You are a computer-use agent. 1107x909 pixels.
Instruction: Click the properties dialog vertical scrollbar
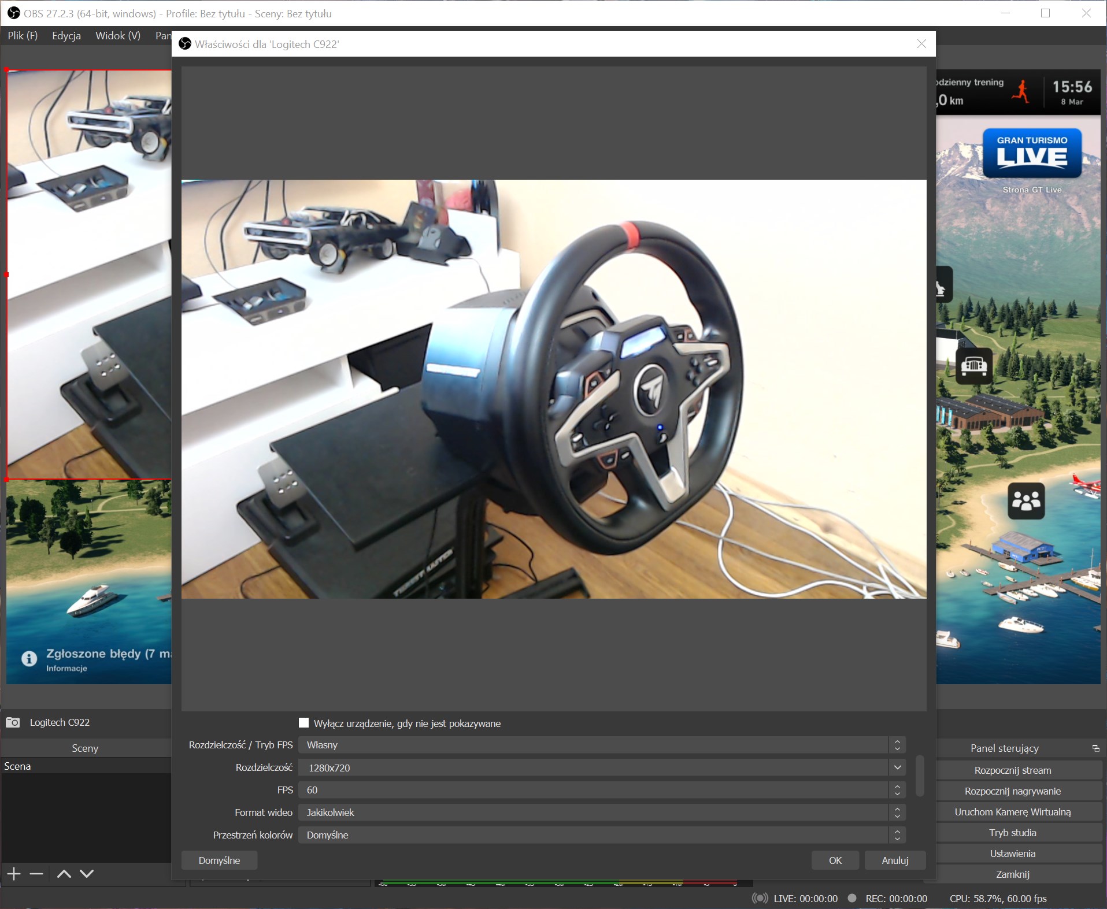pyautogui.click(x=920, y=776)
